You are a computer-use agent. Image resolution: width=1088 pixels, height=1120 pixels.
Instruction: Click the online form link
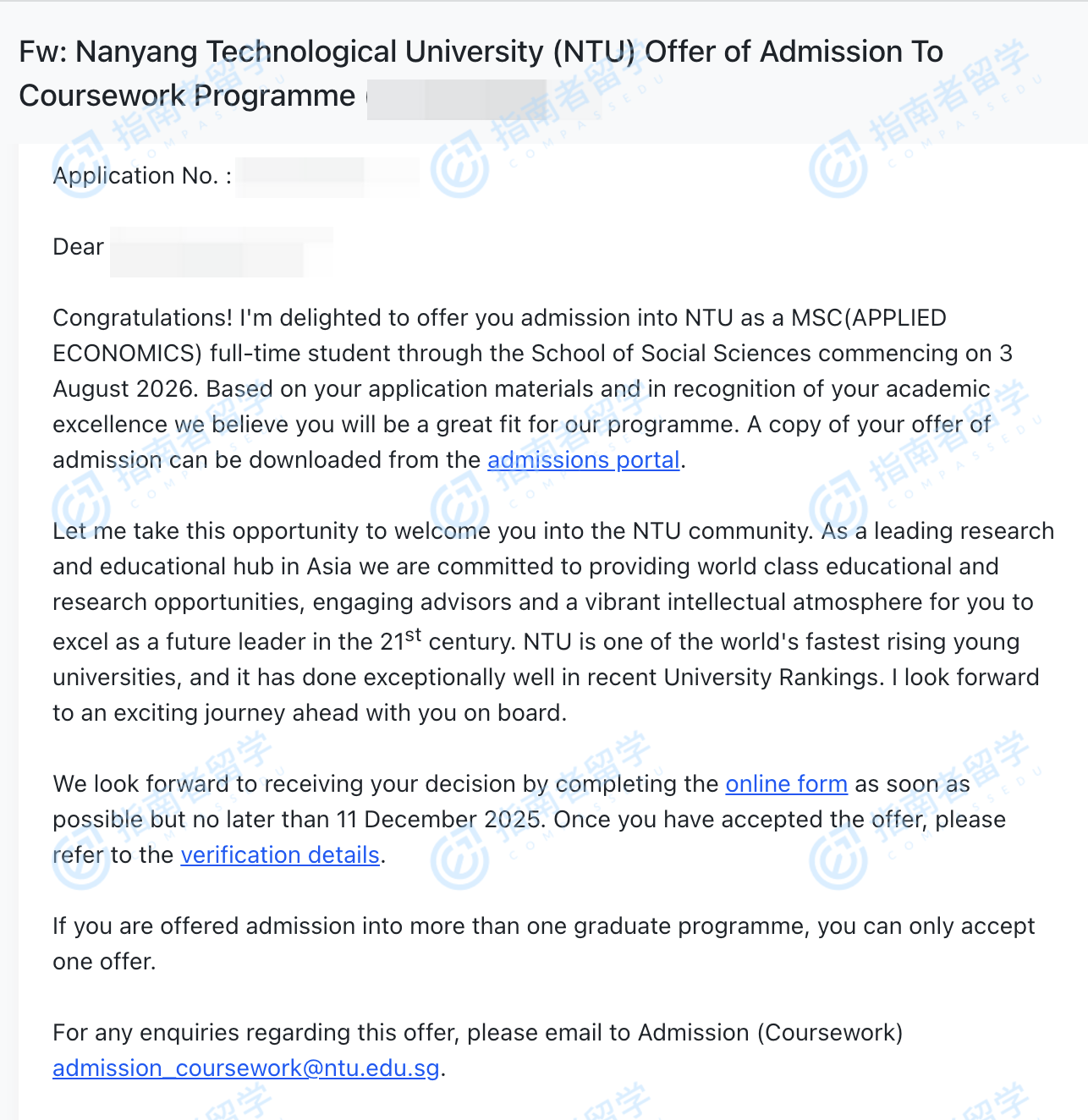[x=786, y=784]
